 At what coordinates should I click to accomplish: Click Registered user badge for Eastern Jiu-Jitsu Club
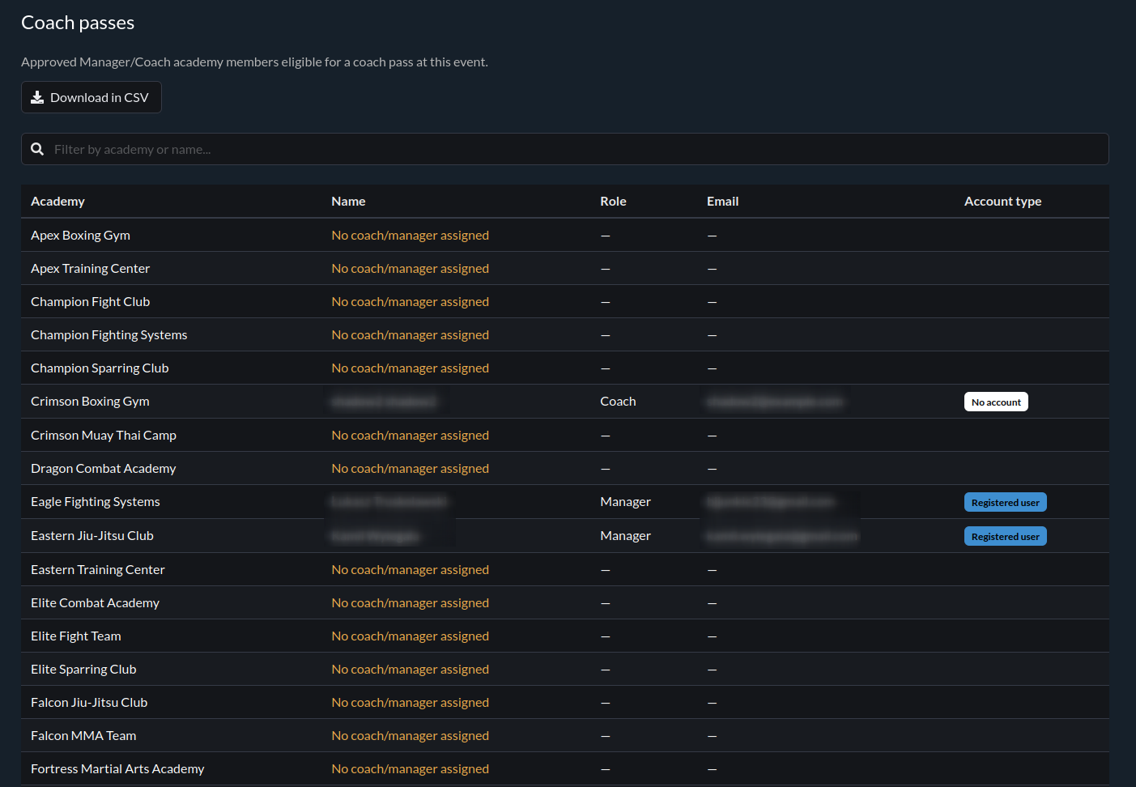(x=1005, y=537)
